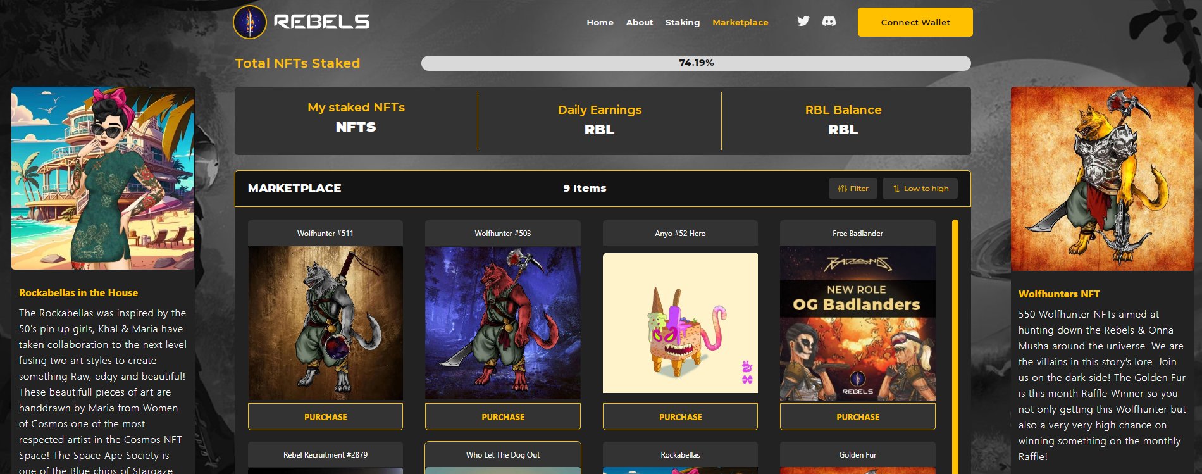The height and width of the screenshot is (474, 1202).
Task: Open the About page
Action: click(640, 22)
